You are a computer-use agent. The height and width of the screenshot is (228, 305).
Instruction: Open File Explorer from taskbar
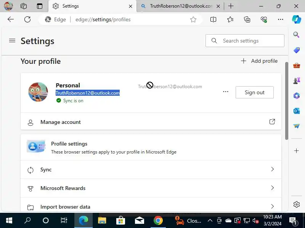(102, 220)
